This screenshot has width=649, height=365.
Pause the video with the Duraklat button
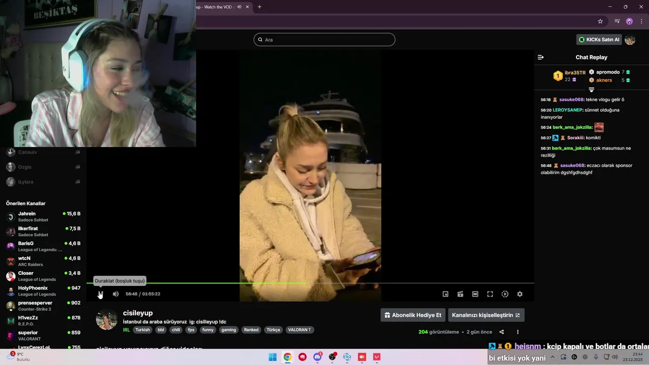pyautogui.click(x=100, y=294)
